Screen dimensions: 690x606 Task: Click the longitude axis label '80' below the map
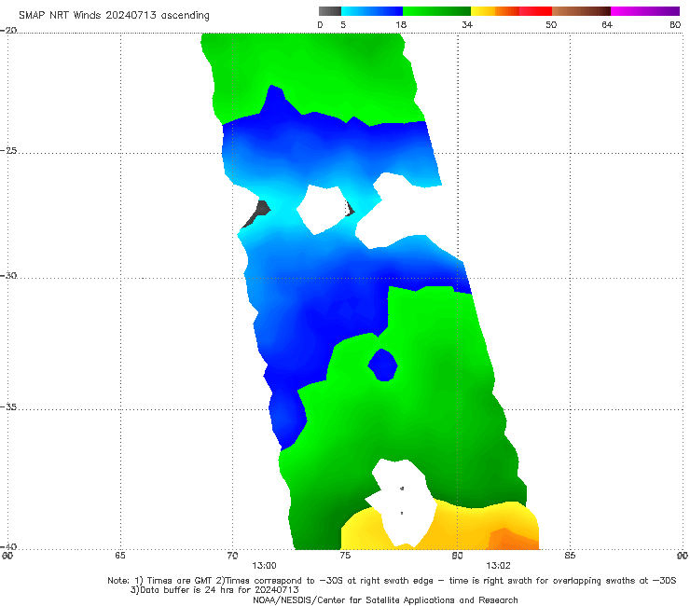(457, 556)
